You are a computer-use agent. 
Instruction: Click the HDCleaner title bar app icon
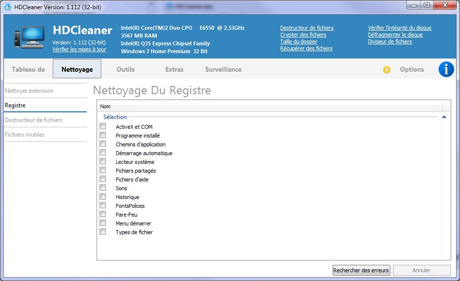(x=8, y=6)
